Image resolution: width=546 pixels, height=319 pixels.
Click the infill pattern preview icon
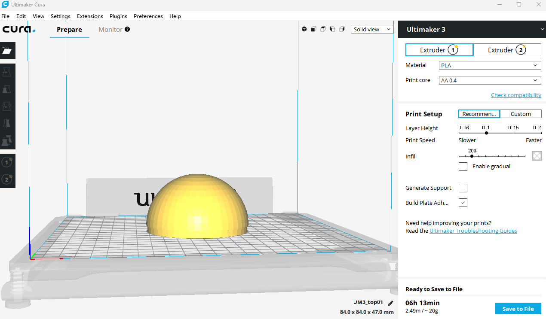537,156
